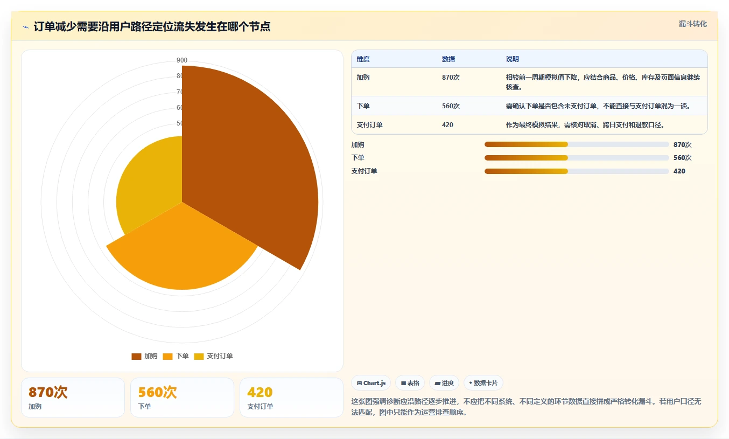Viewport: 729px width, 439px height.
Task: Click the Chart.js tag chip
Action: click(x=371, y=383)
